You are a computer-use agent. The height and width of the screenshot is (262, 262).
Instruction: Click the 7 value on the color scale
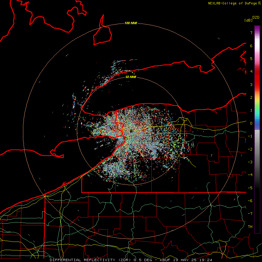[251, 33]
